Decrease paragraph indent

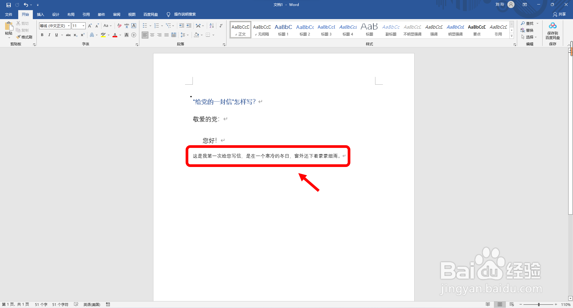click(x=181, y=26)
